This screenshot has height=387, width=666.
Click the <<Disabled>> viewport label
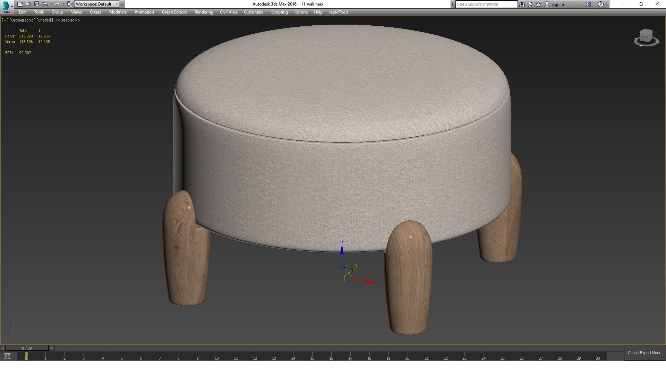pos(68,20)
